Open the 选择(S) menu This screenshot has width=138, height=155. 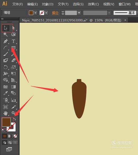point(78,4)
